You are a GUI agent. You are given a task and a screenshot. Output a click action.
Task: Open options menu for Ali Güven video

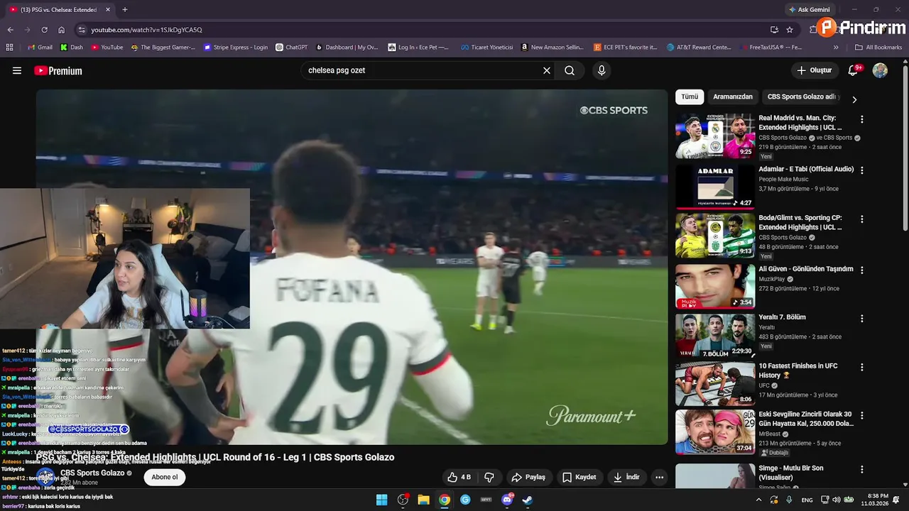(x=862, y=270)
